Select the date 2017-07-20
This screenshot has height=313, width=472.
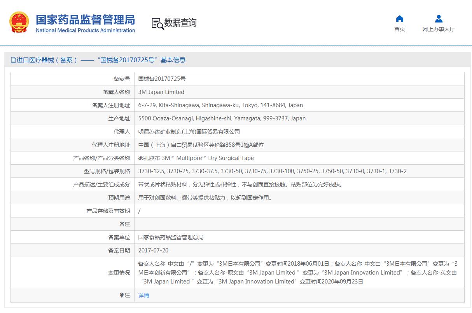point(153,250)
